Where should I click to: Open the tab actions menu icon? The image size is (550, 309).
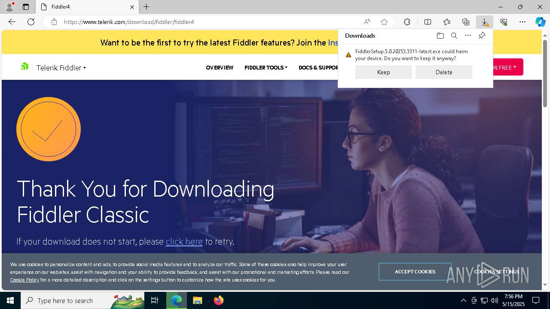click(26, 7)
